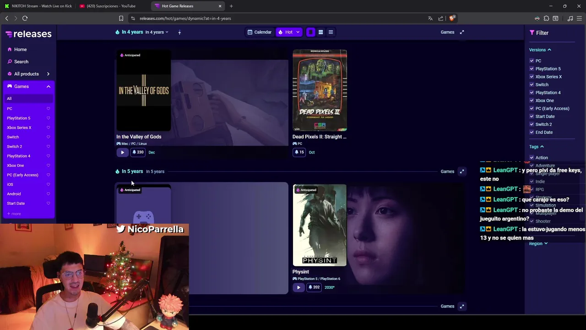Play the Physint trailer
Viewport: 586px width, 330px height.
tap(298, 287)
